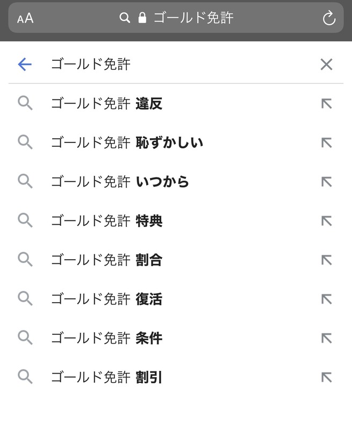Choose suggestion ゴールド免許 いつから
The height and width of the screenshot is (429, 352).
point(120,182)
